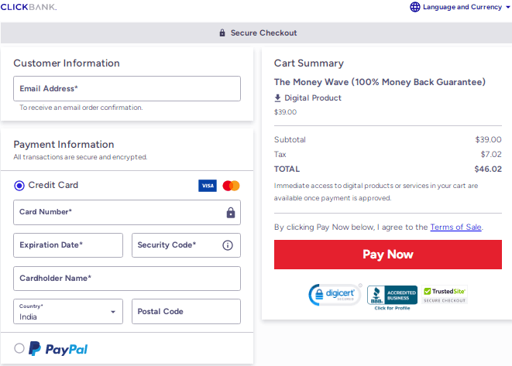
Task: Select the PayPal payment option
Action: point(19,348)
